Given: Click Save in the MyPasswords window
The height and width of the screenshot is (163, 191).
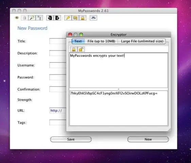Looking at the screenshot, I should [x=71, y=139].
